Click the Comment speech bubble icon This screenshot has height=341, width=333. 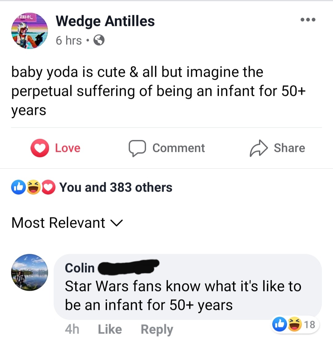point(137,148)
